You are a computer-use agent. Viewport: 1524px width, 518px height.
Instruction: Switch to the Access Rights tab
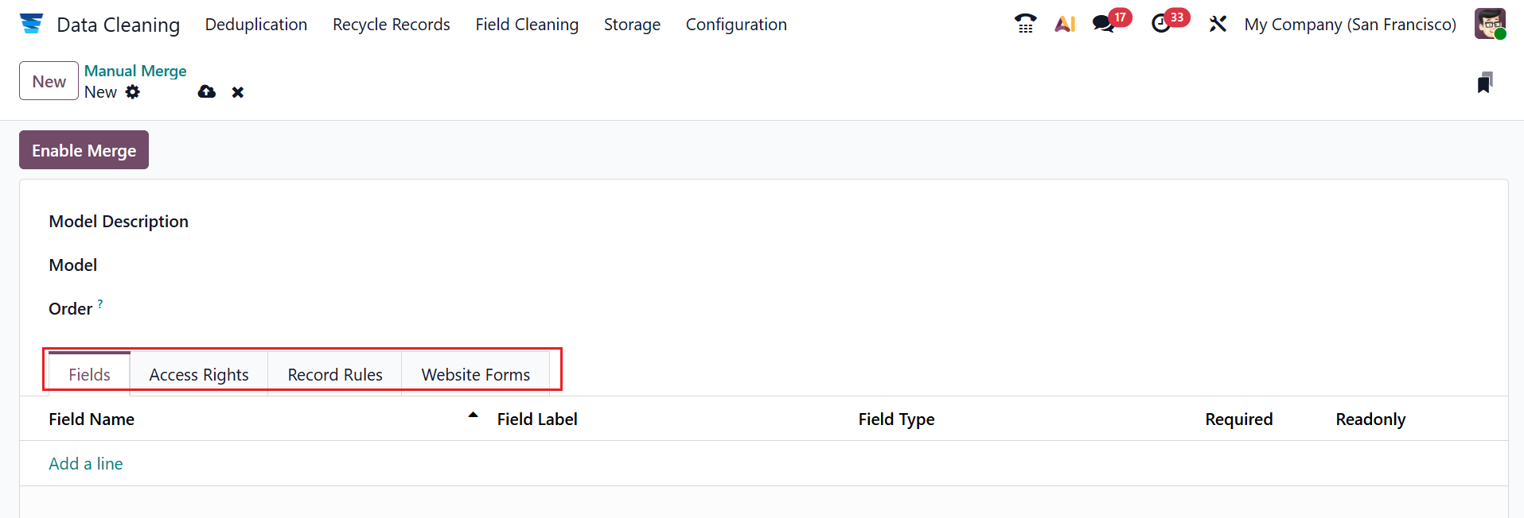[x=199, y=375]
